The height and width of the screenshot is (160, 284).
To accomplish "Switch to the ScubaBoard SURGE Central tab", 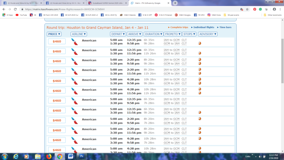I will pyautogui.click(x=108, y=3).
